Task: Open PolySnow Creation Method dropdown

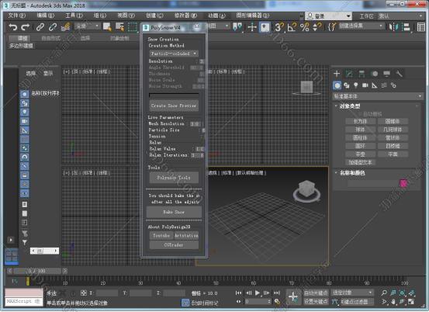Action: coord(174,54)
